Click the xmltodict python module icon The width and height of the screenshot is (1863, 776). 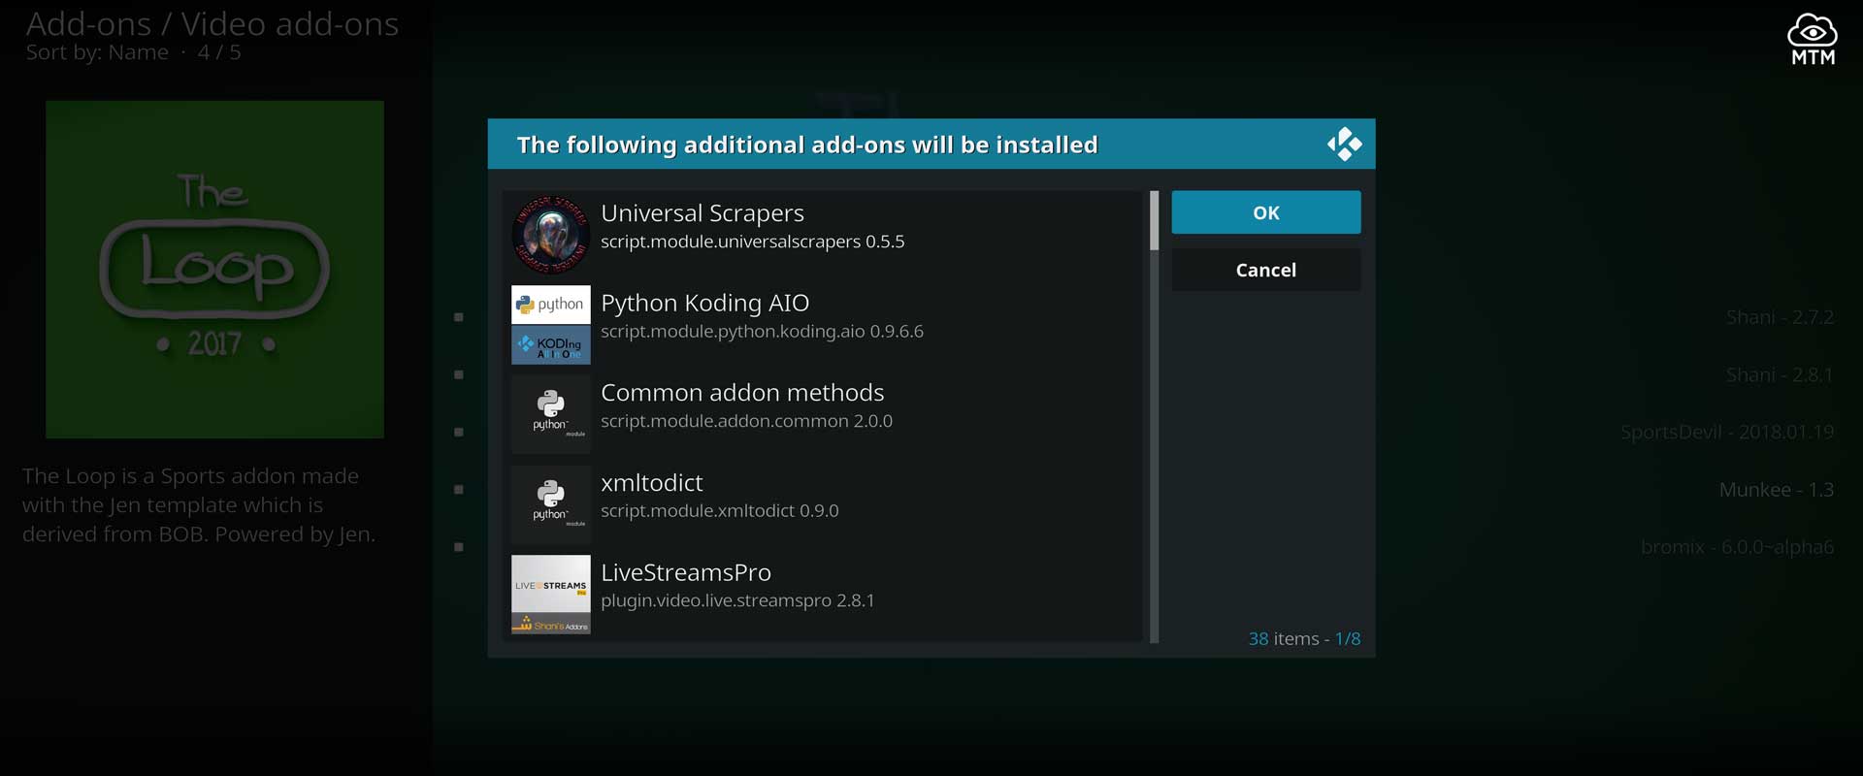pos(550,504)
